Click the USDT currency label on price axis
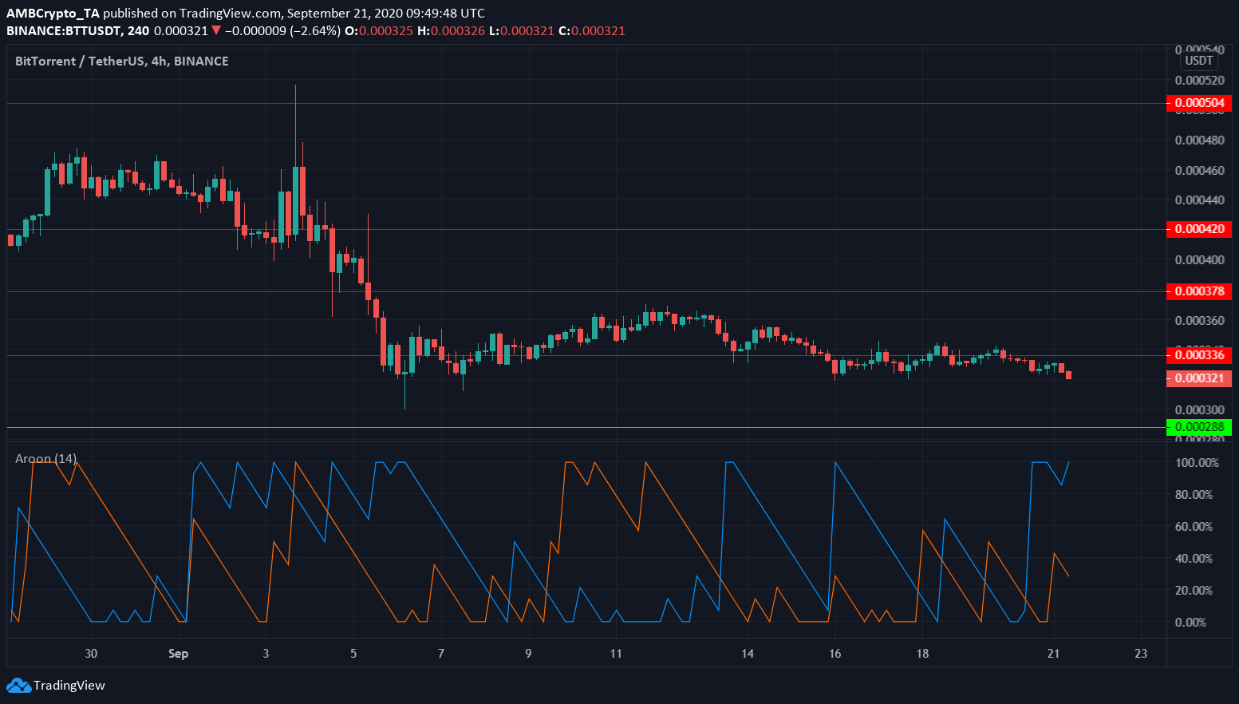1239x704 pixels. tap(1199, 61)
